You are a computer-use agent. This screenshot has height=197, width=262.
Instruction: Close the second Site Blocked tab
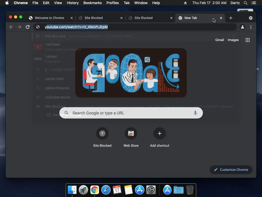coord(171,18)
